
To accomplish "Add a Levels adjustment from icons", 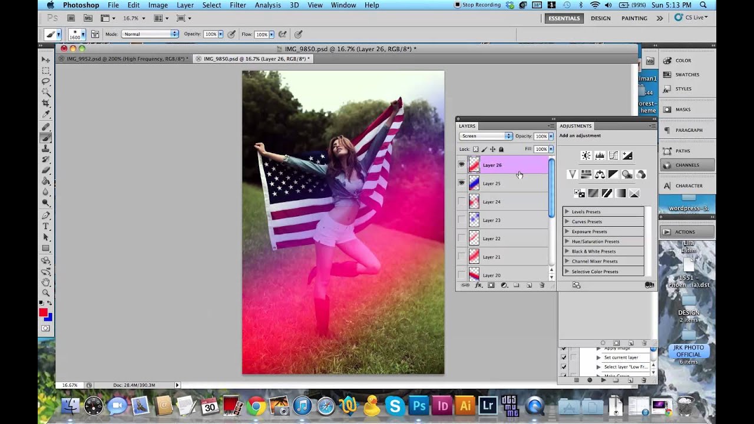I will pyautogui.click(x=600, y=155).
